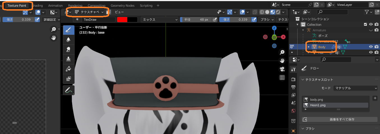Switch viewport to solid shading
Screen dimensions: 380x134
(x=267, y=12)
